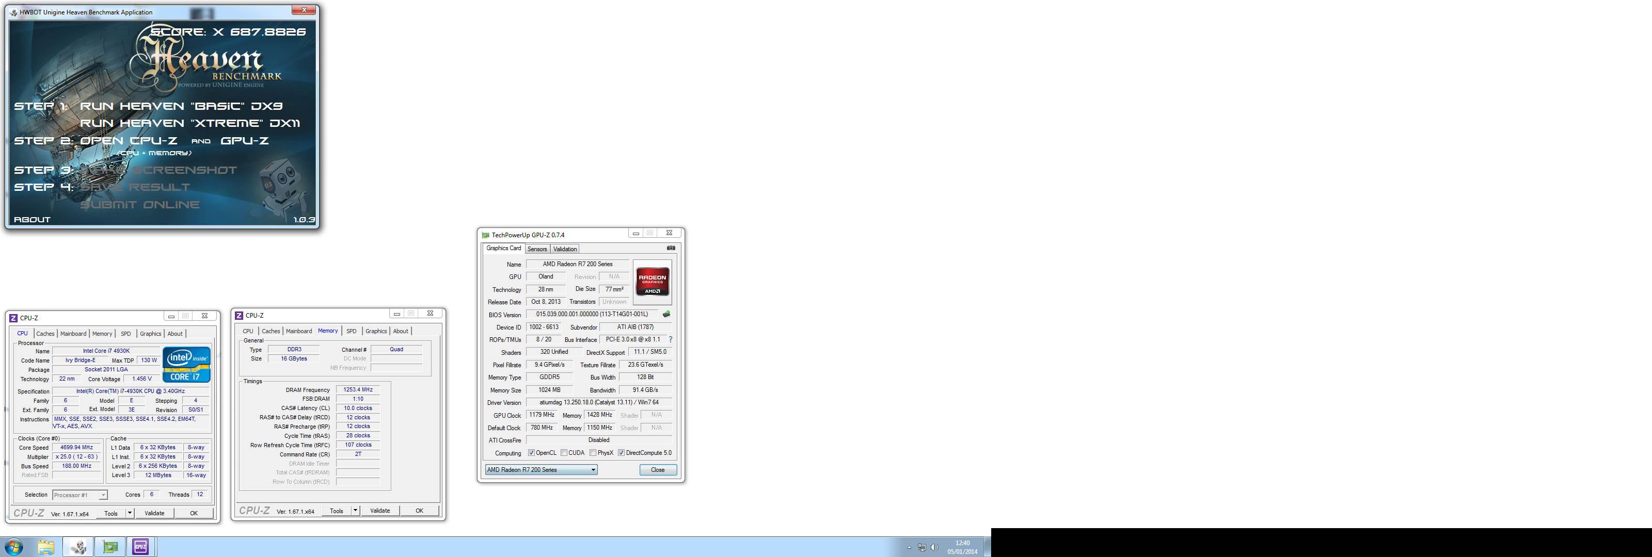The image size is (1652, 557).
Task: Click the Bus Interface question mark icon
Action: click(670, 340)
